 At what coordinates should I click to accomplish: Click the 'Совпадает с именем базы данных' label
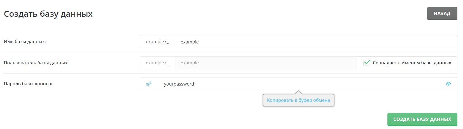(x=412, y=63)
